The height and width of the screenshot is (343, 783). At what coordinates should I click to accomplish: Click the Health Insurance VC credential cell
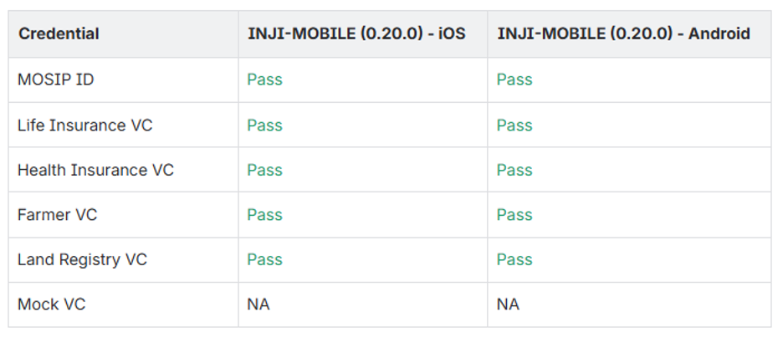95,170
